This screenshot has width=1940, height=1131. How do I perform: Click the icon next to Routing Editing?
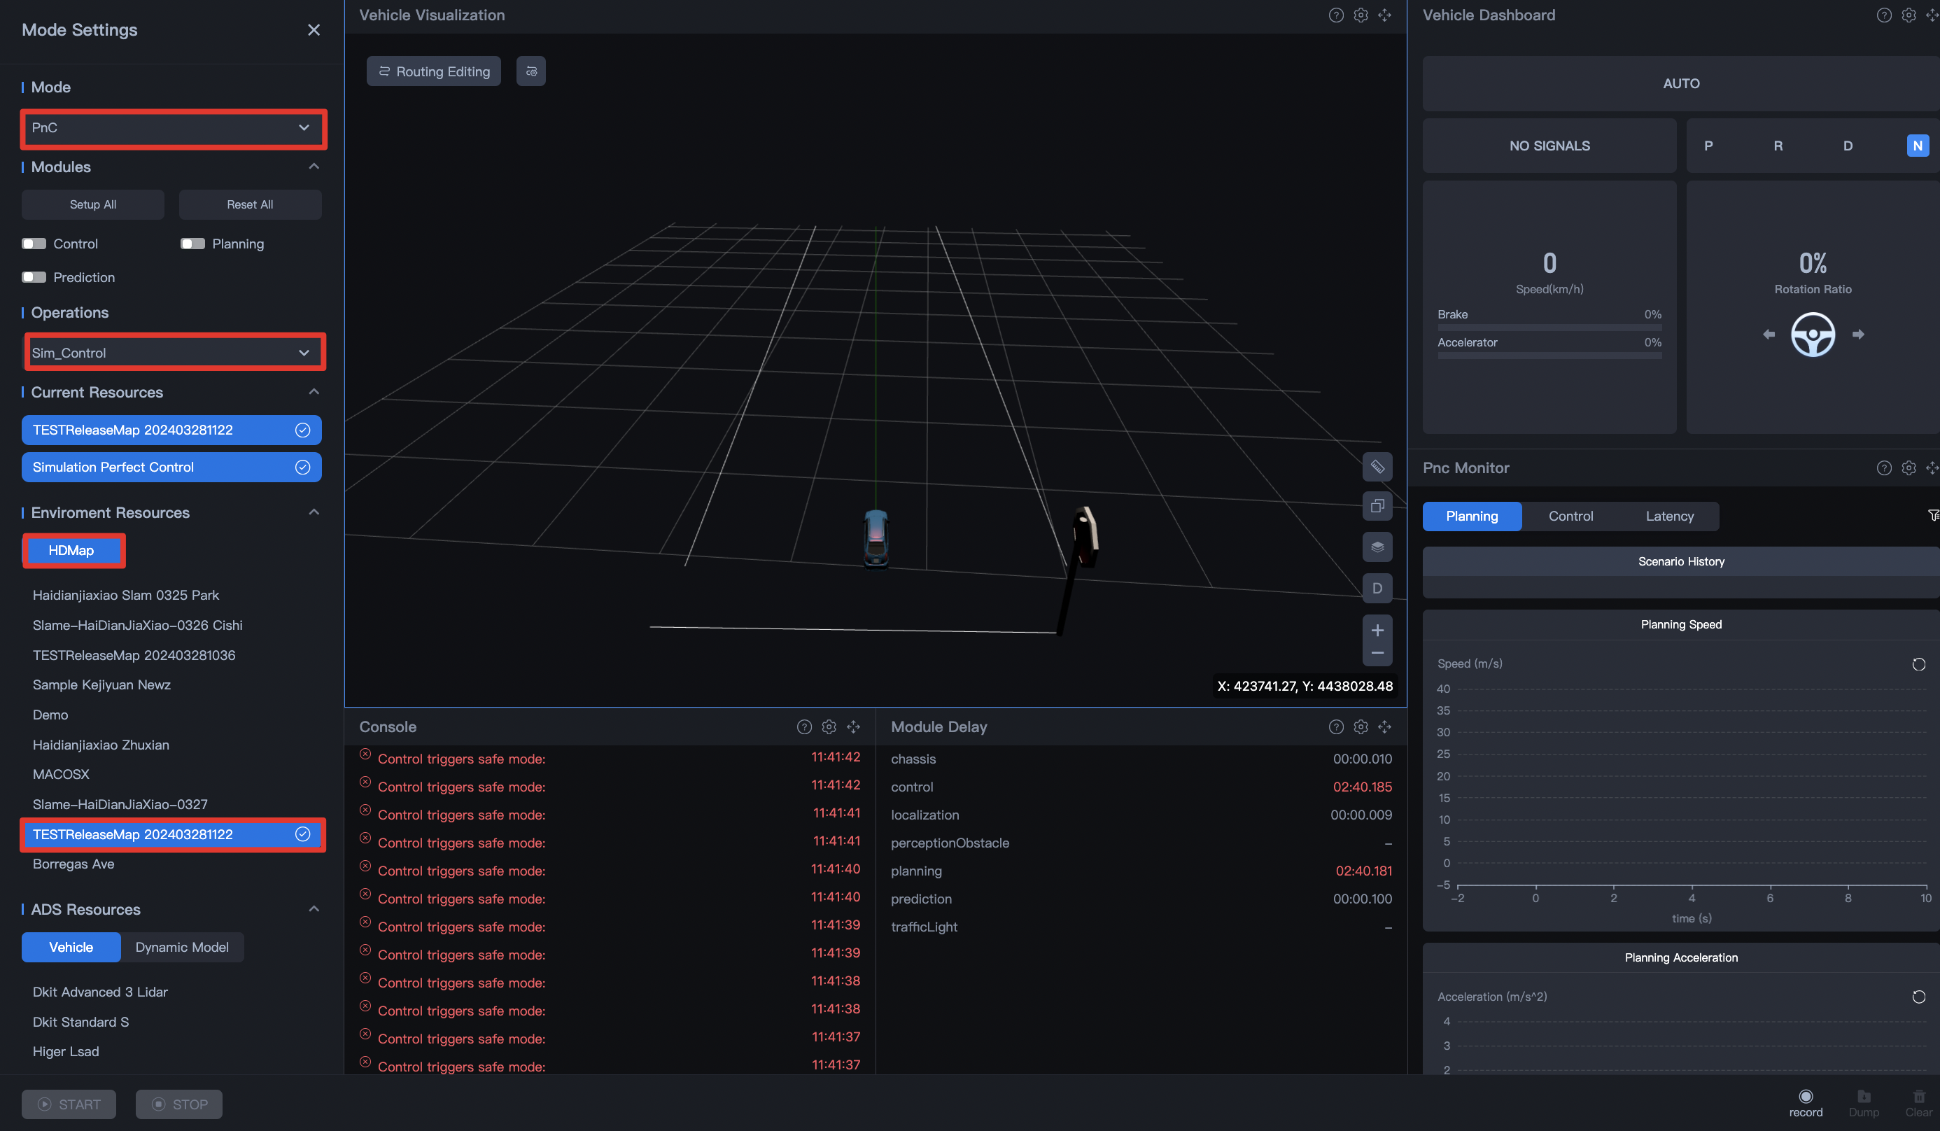[530, 71]
